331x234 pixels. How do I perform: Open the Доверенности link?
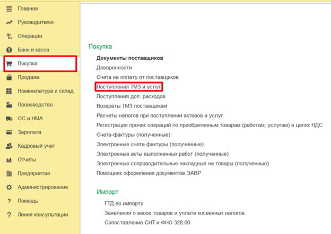point(114,68)
